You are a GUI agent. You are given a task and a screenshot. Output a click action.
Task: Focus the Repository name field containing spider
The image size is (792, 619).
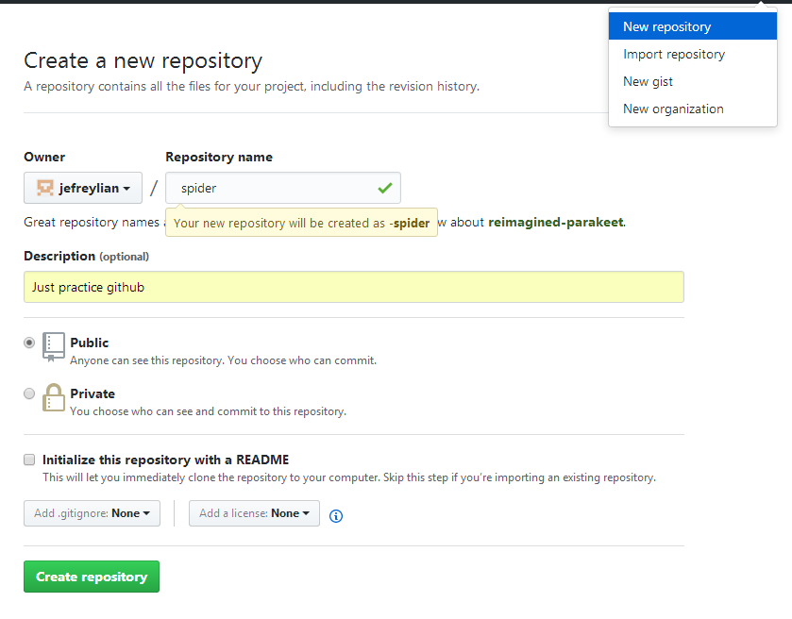(283, 188)
